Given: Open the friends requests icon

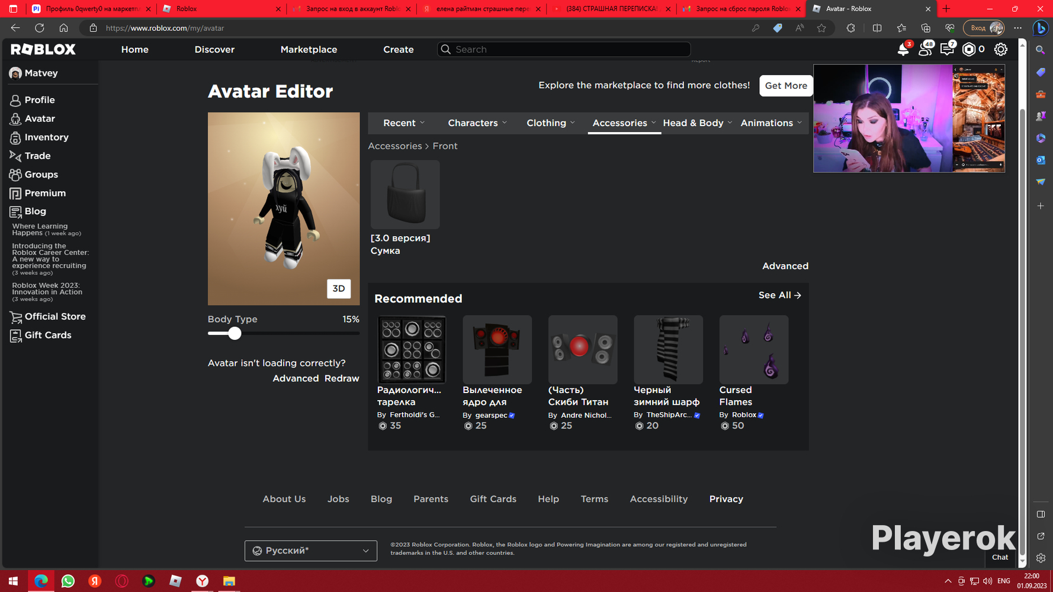Looking at the screenshot, I should coord(925,49).
